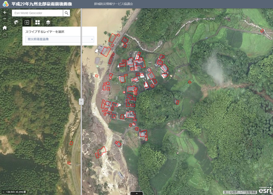This screenshot has height=195, width=273.
Task: Click the coordinate display icon at bottom-left
Action: pos(3,192)
